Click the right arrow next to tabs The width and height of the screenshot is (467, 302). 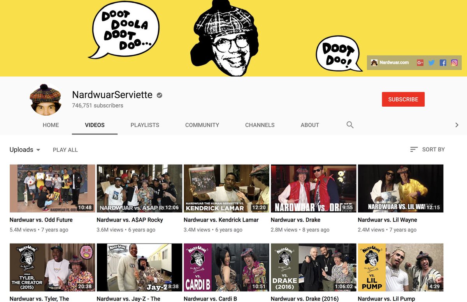click(x=457, y=125)
